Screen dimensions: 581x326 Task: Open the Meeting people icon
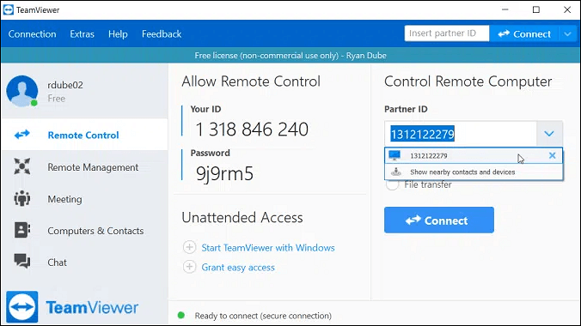22,198
